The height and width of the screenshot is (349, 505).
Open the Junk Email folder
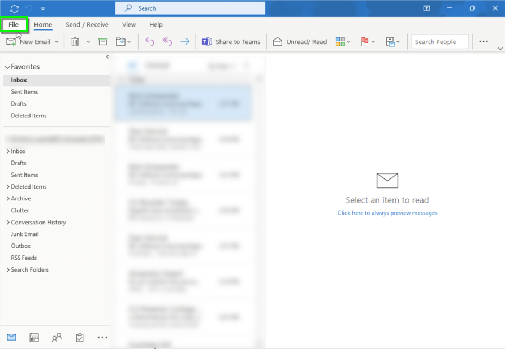click(25, 234)
